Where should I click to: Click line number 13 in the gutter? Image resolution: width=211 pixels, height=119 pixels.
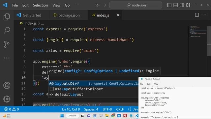[x=23, y=94]
